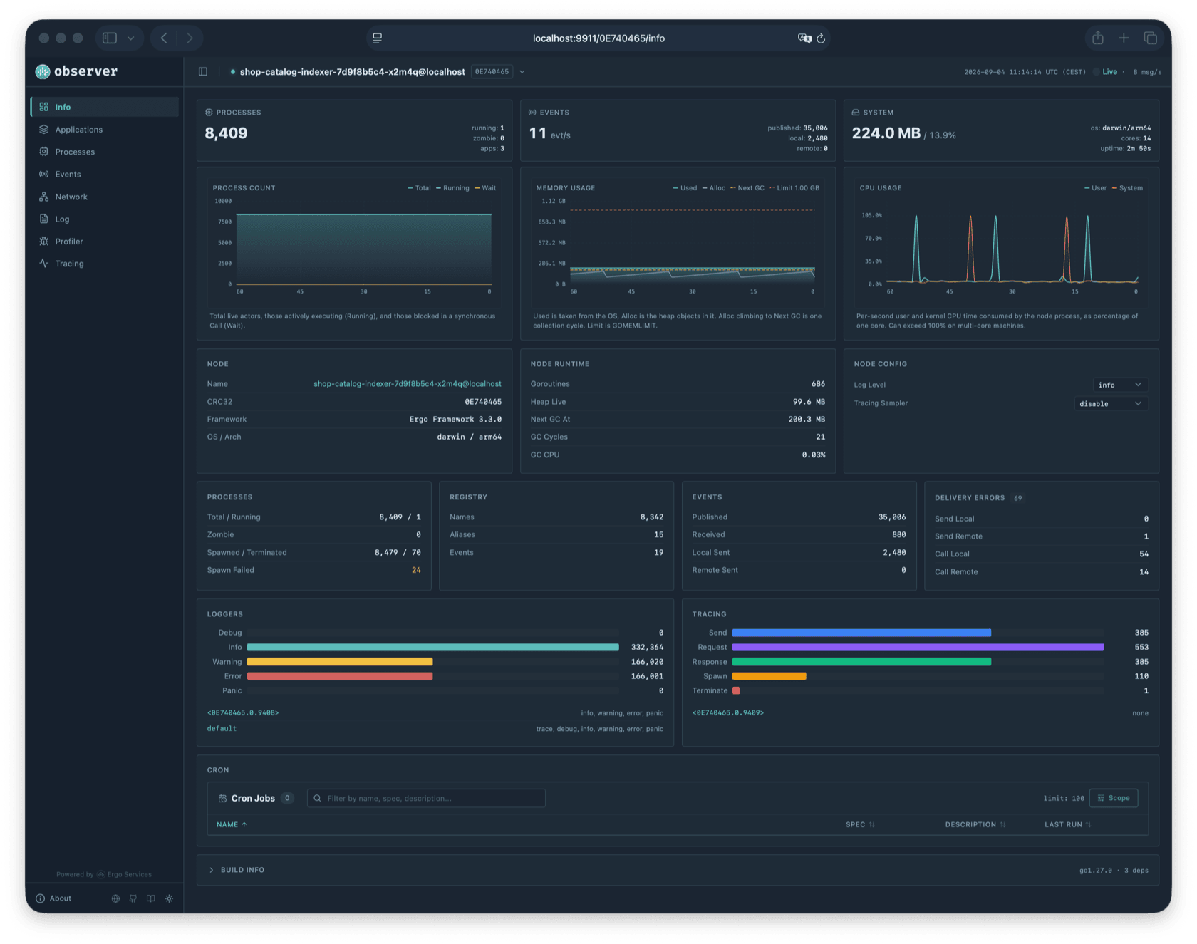Viewport: 1197px width, 944px height.
Task: Go to the Tracing page
Action: click(105, 264)
